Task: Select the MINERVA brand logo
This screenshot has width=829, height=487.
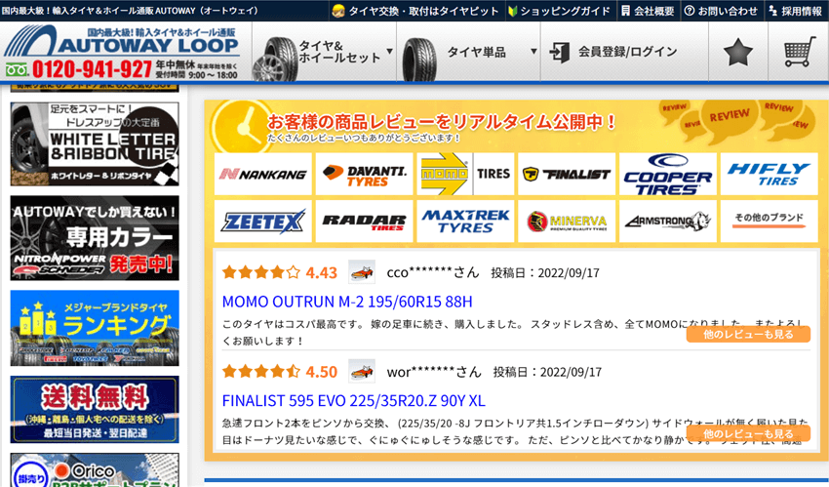Action: point(567,221)
